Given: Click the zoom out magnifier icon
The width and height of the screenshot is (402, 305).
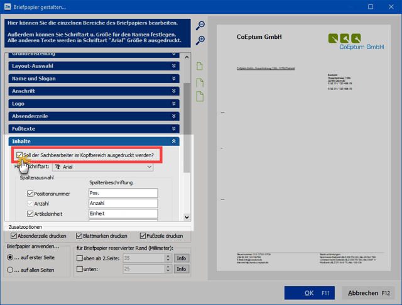Looking at the screenshot, I should [200, 25].
